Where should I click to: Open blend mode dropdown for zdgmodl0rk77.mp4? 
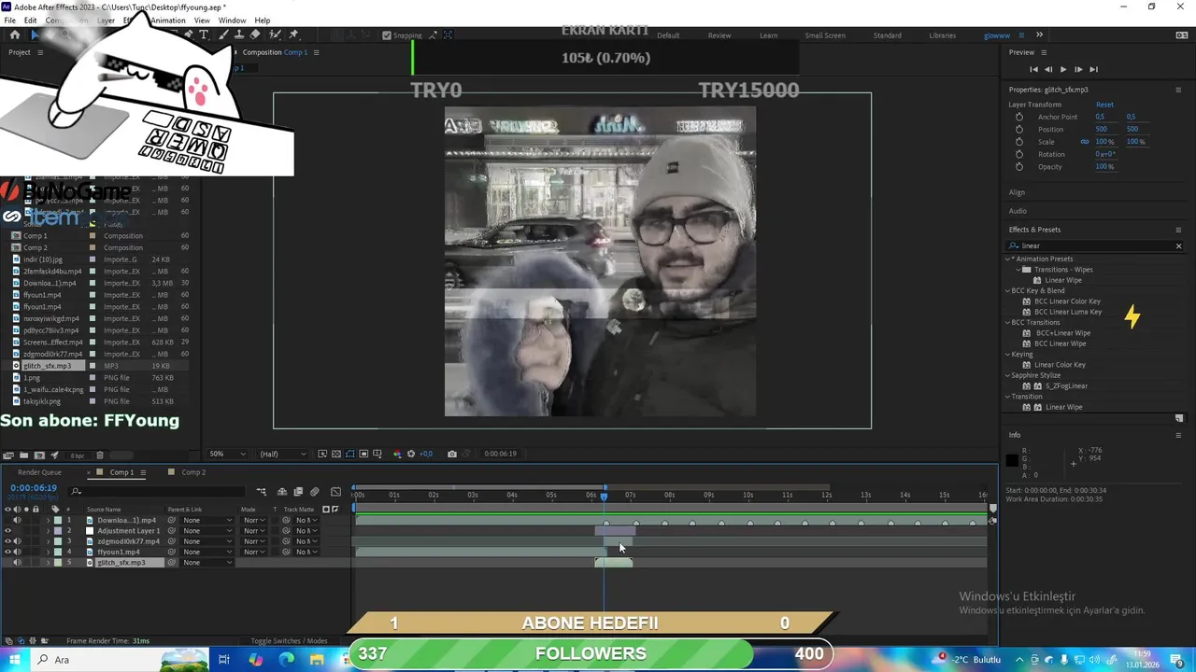pos(253,541)
